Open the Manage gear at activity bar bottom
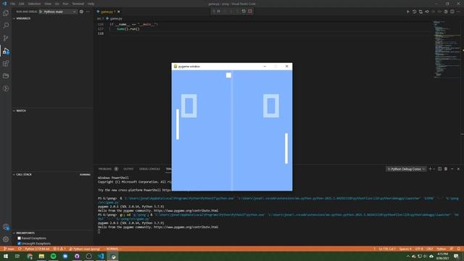 6,239
